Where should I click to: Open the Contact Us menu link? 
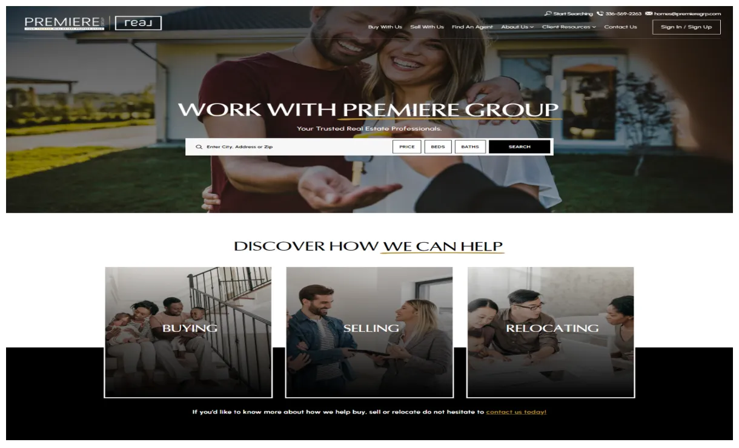[620, 27]
